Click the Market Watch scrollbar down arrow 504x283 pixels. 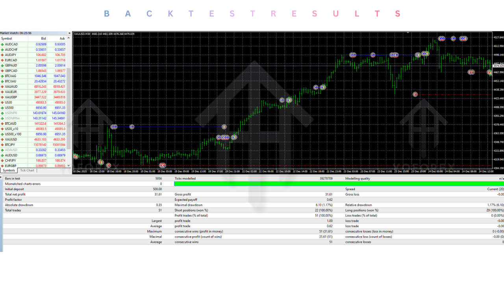(68, 165)
